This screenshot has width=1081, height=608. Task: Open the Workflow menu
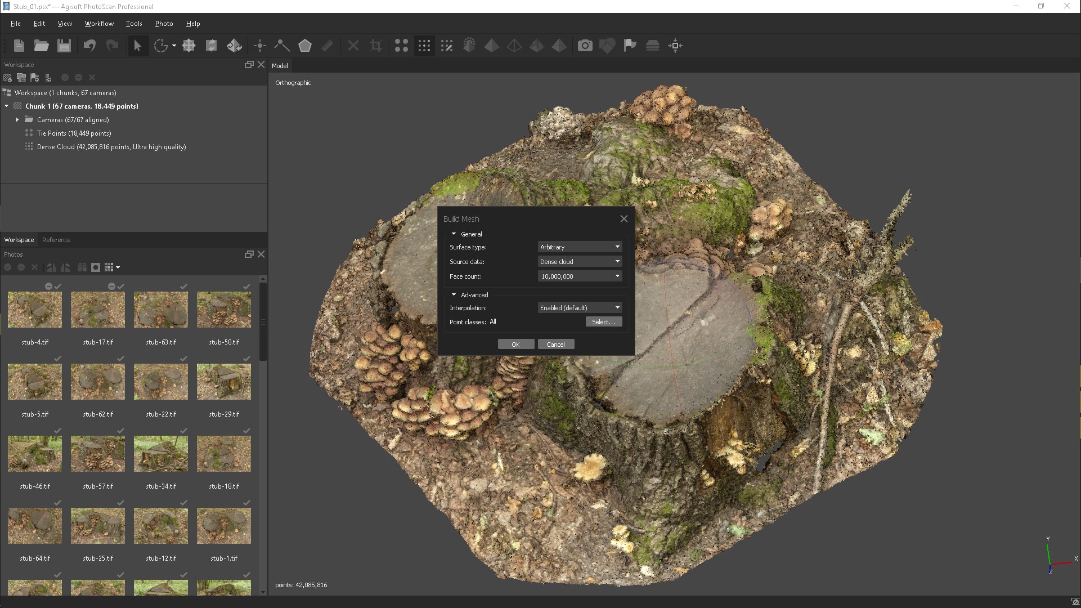coord(99,24)
